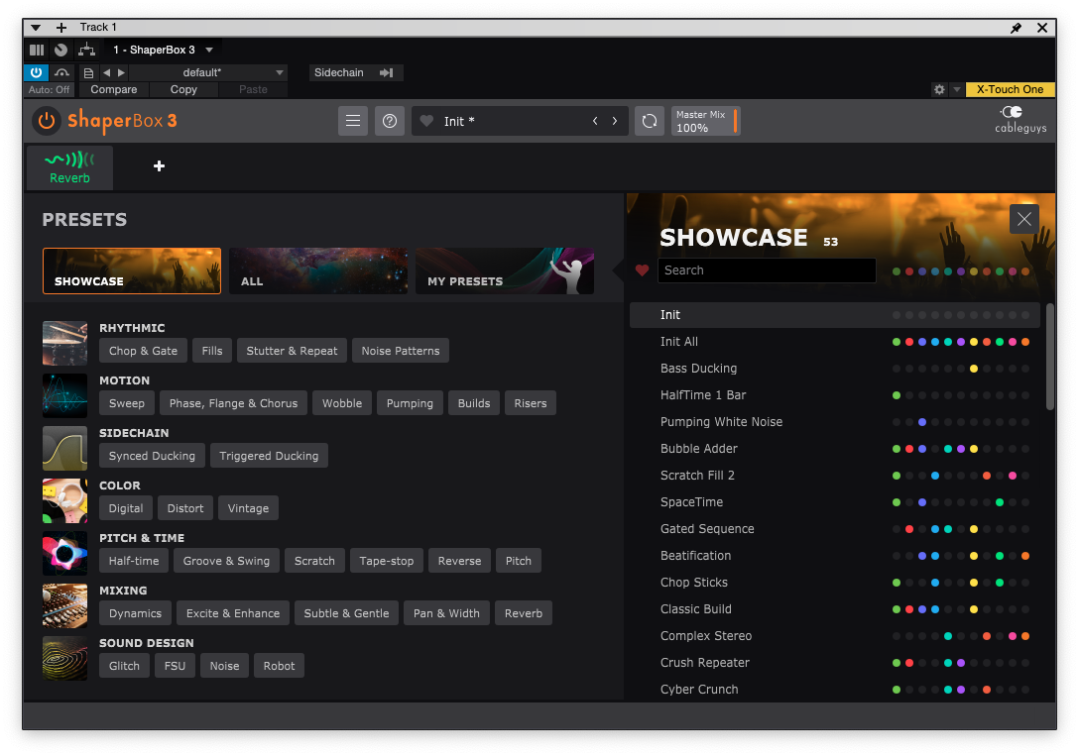Toggle the plugin bypass power button
1079x756 pixels.
pyautogui.click(x=36, y=72)
